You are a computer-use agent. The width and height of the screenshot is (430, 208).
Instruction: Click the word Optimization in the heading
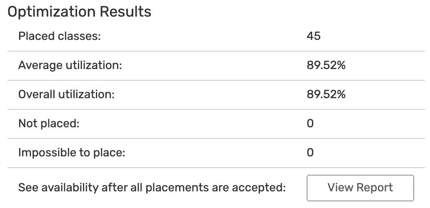coord(52,12)
